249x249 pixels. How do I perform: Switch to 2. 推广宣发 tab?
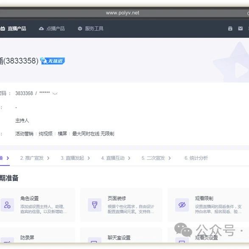coord(32,158)
